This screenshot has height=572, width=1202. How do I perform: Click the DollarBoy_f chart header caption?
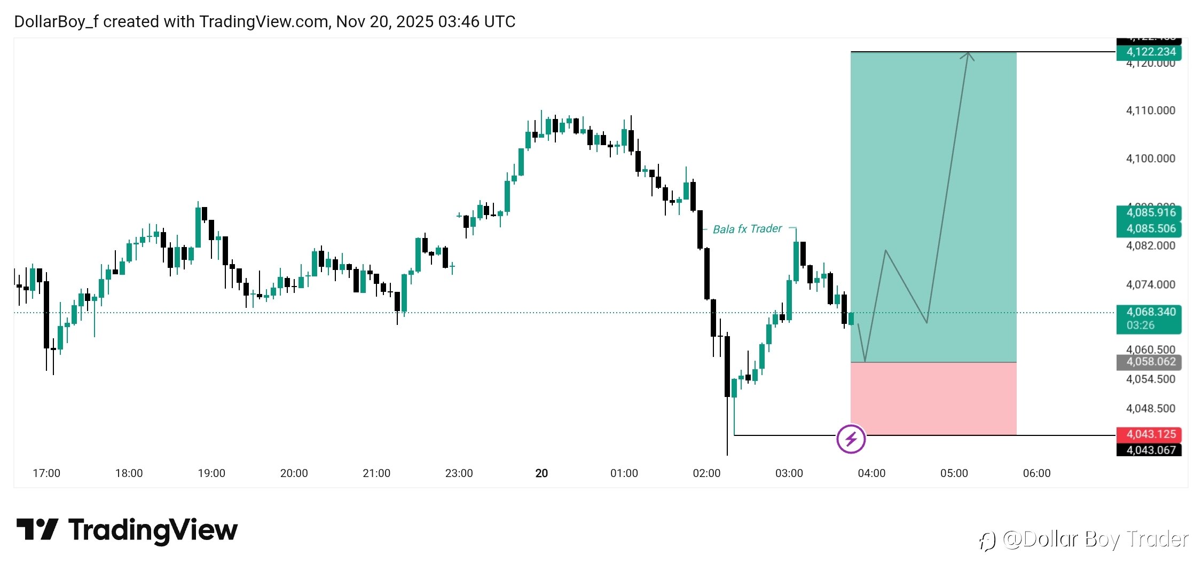264,21
